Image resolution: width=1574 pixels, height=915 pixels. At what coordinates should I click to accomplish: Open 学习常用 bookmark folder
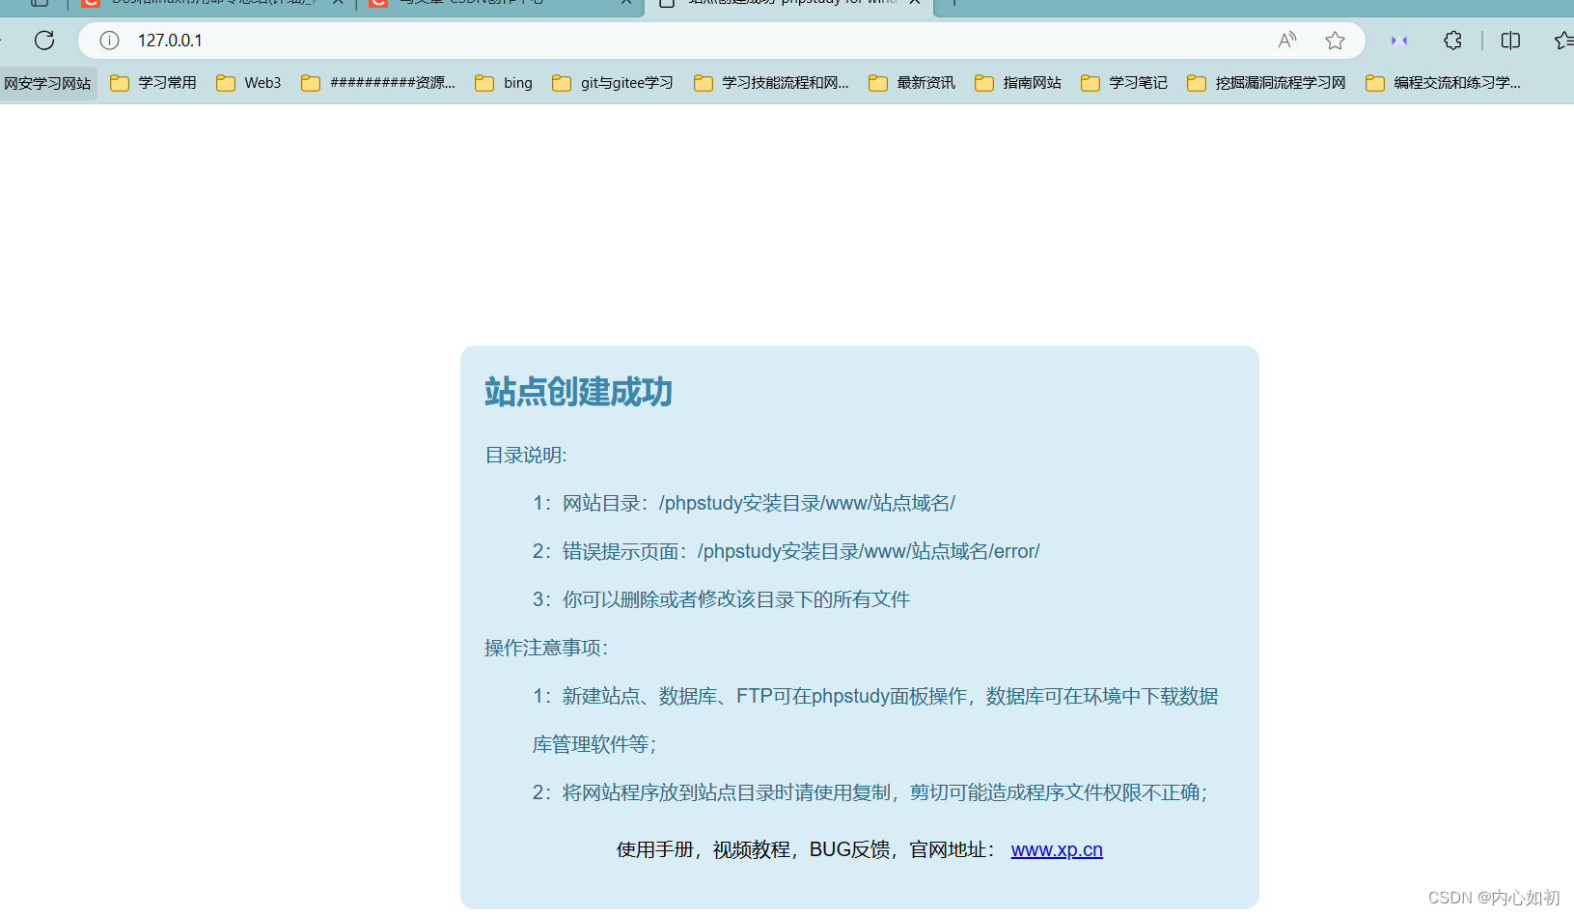153,83
